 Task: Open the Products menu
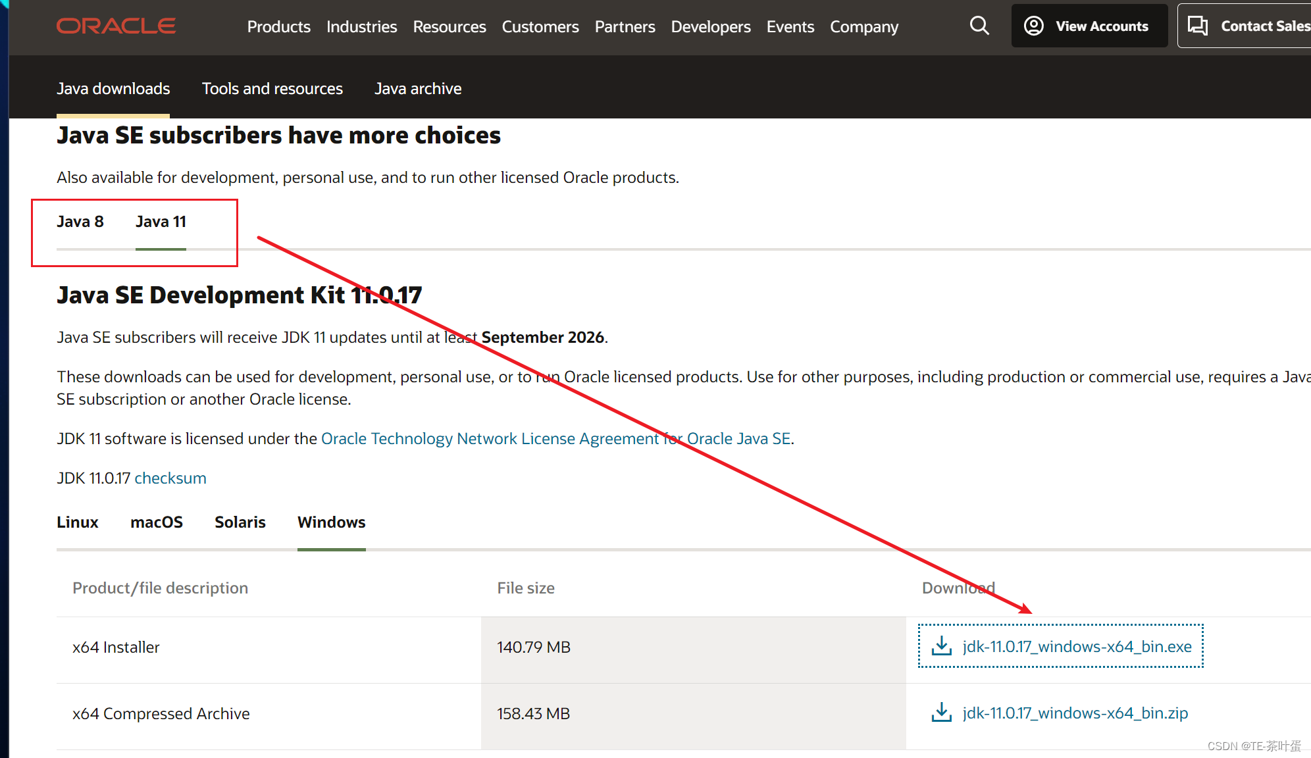(279, 26)
